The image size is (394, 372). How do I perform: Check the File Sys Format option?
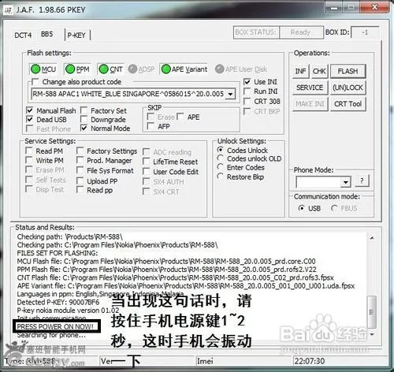click(x=80, y=170)
